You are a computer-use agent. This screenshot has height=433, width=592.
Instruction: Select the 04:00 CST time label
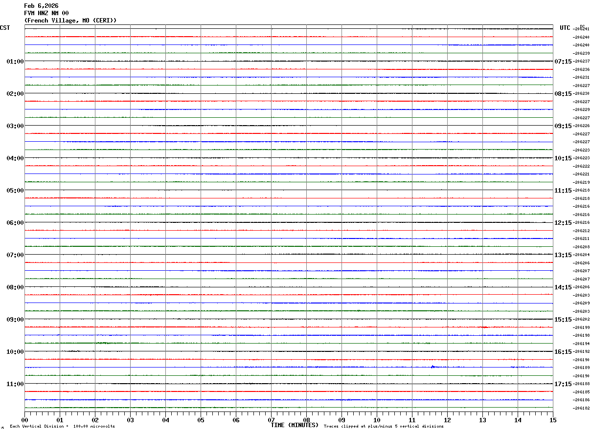[x=15, y=158]
